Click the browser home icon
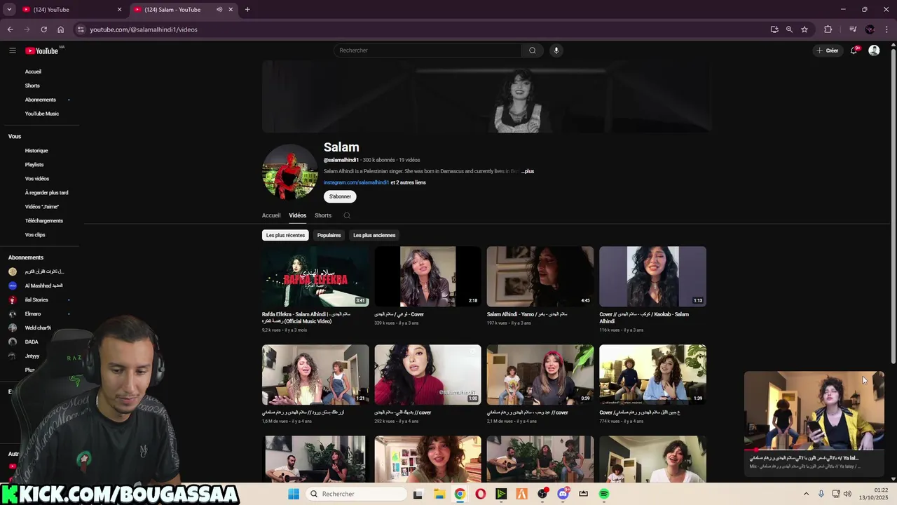Screen dimensions: 897x505 coord(61,29)
